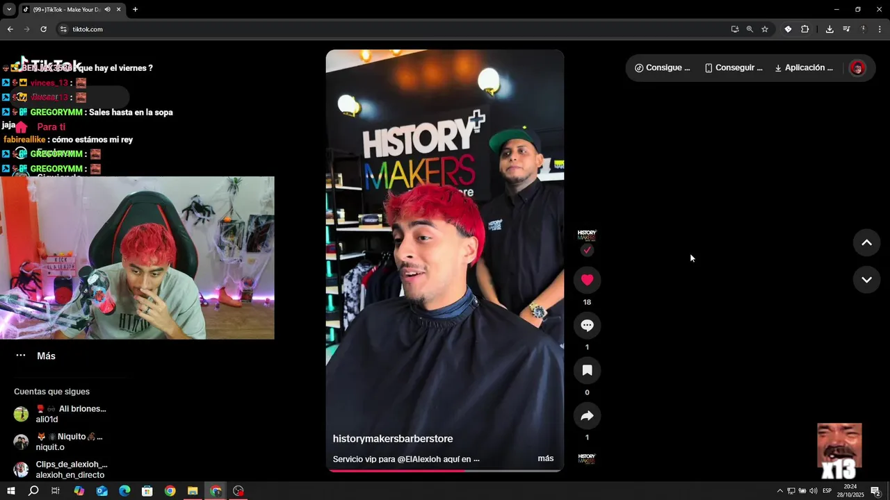
Task: Click the Consigue coins button
Action: (662, 68)
